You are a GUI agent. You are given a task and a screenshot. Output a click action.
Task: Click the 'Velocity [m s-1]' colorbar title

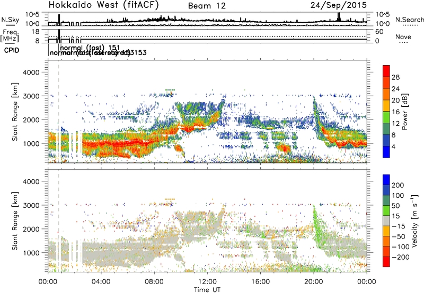click(414, 221)
